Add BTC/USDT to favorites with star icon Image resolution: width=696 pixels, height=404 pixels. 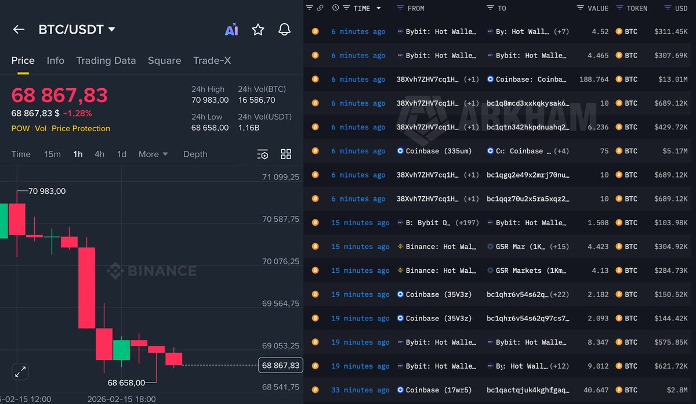[258, 30]
